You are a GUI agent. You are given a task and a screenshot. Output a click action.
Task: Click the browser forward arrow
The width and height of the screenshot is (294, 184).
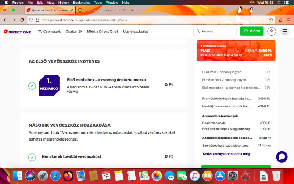pyautogui.click(x=14, y=20)
